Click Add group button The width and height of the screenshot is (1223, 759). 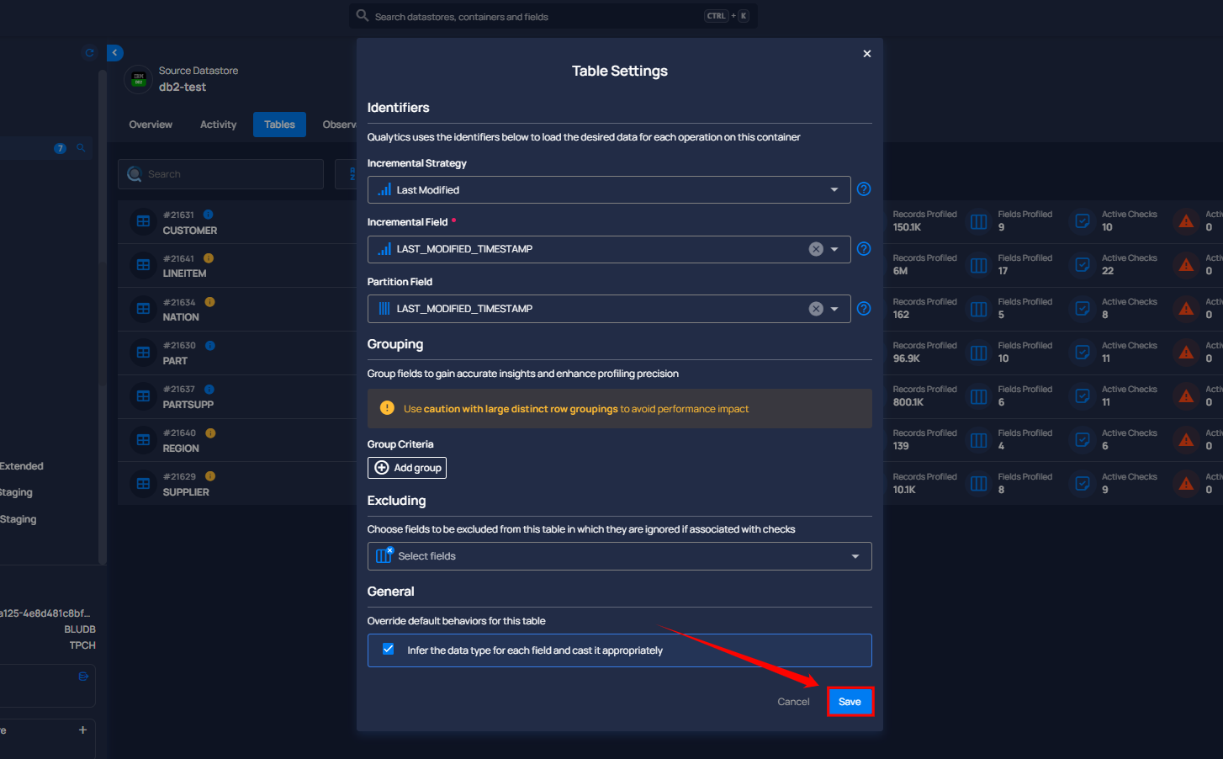click(407, 468)
